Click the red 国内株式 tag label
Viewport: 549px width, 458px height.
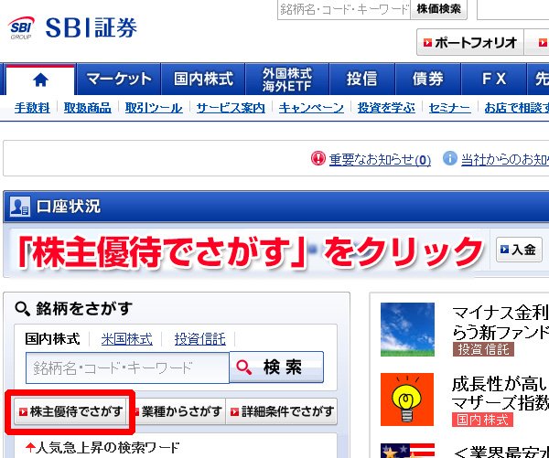482,420
